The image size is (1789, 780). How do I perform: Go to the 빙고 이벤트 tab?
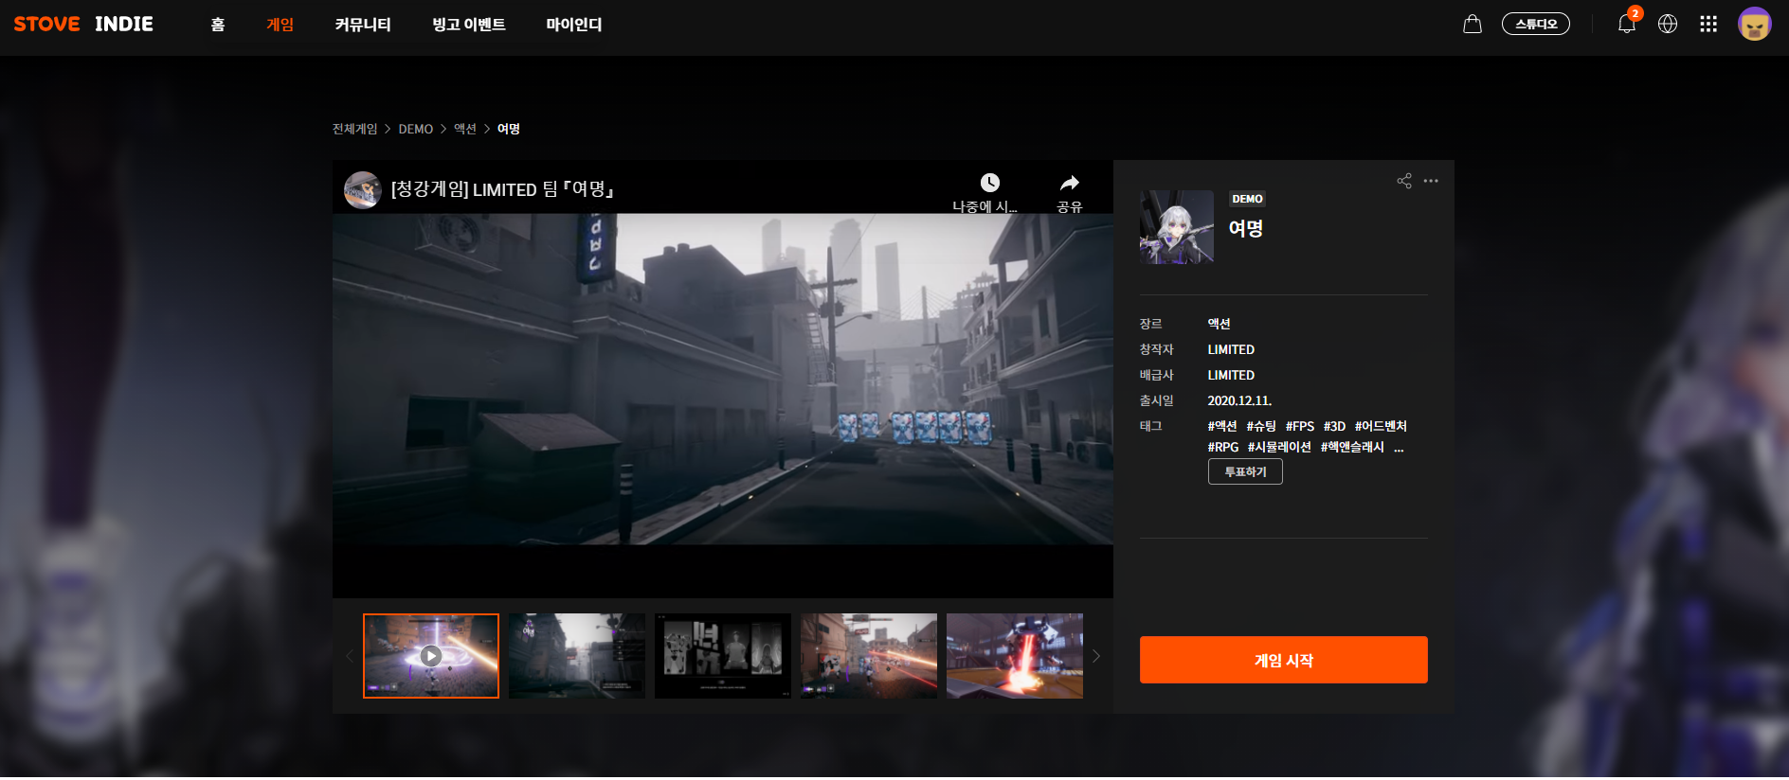468,25
